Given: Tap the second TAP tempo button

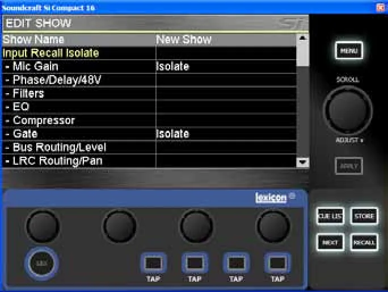Looking at the screenshot, I should (195, 263).
